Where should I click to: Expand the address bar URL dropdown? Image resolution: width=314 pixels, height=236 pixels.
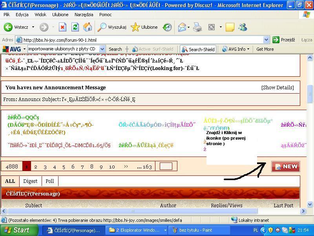coord(266,40)
